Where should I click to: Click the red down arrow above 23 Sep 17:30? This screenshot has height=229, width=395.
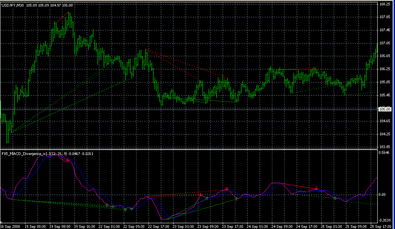[x=227, y=189]
